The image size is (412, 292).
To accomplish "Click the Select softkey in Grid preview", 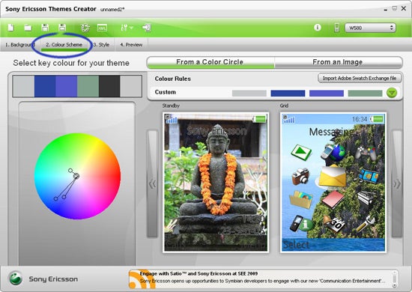I will tap(296, 245).
